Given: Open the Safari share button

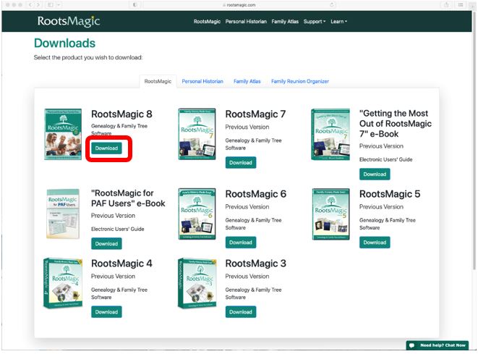Looking at the screenshot, I should (446, 5).
